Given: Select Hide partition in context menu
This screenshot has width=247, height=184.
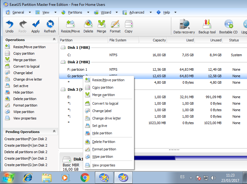Looking at the screenshot, I should tap(109, 133).
